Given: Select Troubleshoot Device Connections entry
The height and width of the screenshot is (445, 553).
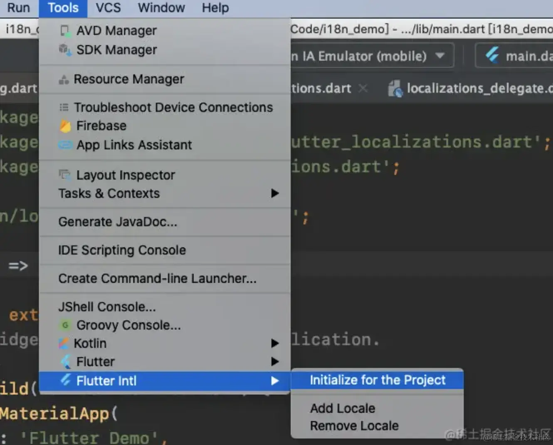Looking at the screenshot, I should (165, 107).
